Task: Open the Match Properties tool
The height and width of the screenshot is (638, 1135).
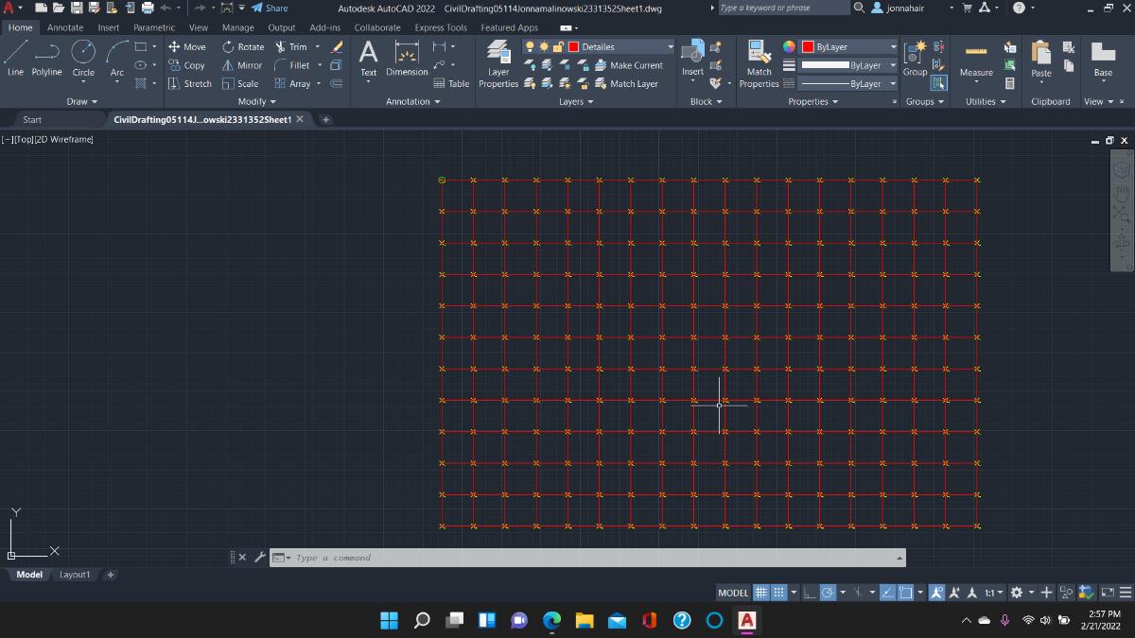Action: [759, 64]
